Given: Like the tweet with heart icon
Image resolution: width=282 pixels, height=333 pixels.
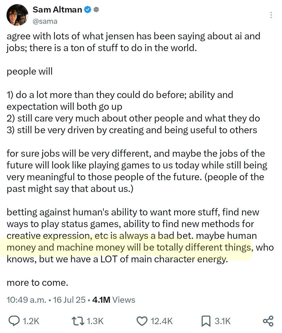Looking at the screenshot, I should tap(143, 321).
